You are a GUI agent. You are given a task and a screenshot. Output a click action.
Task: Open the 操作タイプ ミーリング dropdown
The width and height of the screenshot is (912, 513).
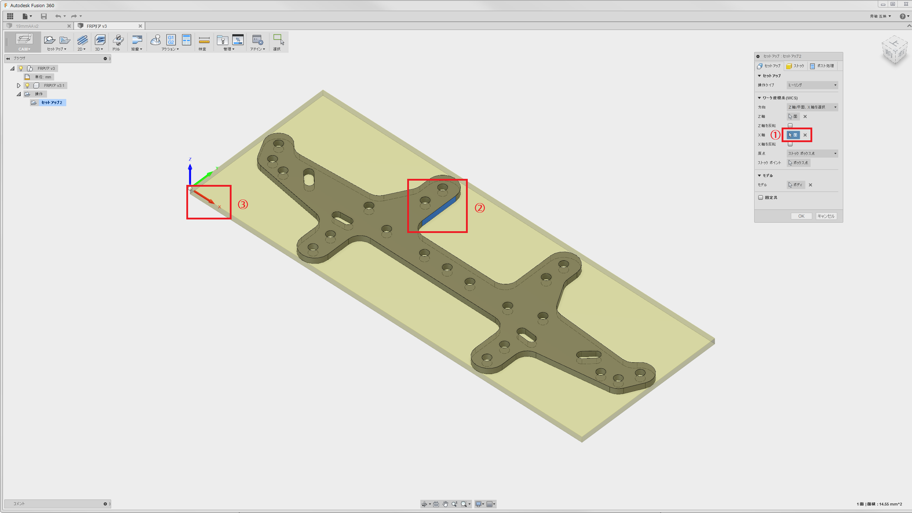[x=812, y=85]
